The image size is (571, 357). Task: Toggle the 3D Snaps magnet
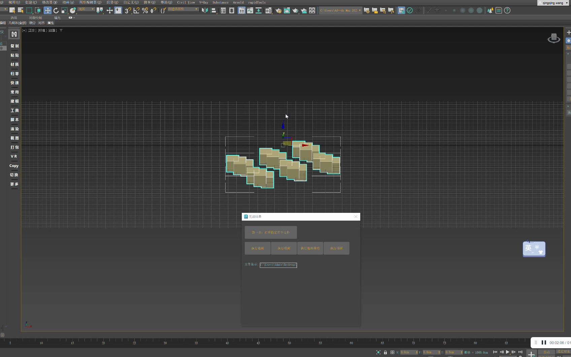point(127,10)
